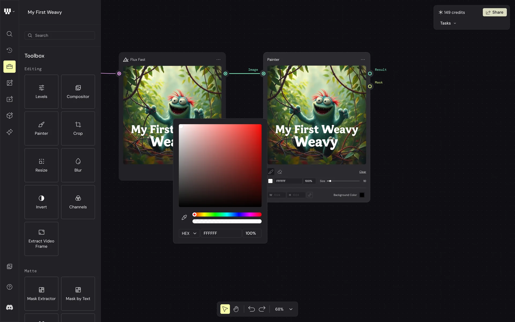Activate the hand pan tool
Screen dimensions: 515x322
[x=236, y=309]
